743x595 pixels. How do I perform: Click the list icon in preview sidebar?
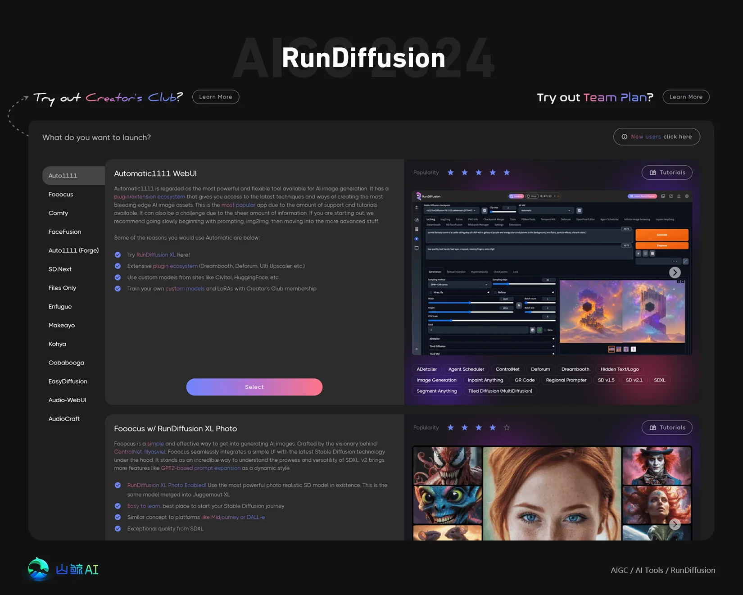pos(417,229)
